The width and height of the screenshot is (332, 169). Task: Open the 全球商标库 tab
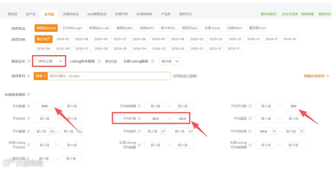click(x=144, y=14)
